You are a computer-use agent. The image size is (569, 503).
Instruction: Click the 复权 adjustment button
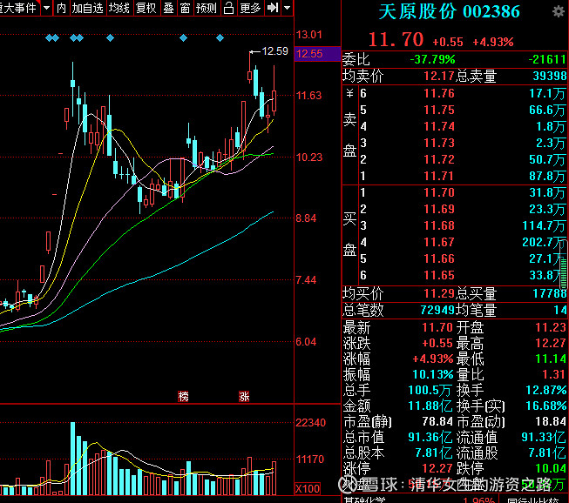click(x=146, y=8)
